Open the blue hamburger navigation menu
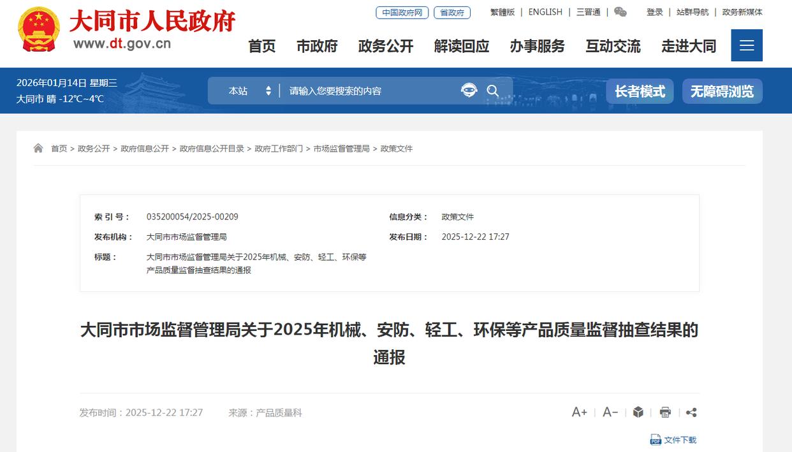 (746, 45)
